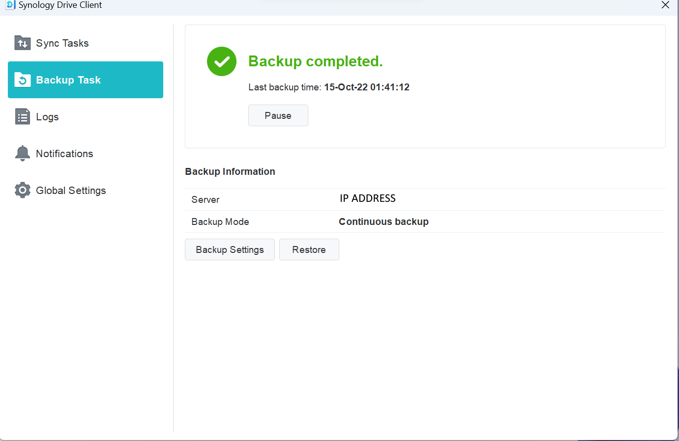Image resolution: width=679 pixels, height=441 pixels.
Task: Click the IP ADDRESS server value
Action: (x=368, y=198)
